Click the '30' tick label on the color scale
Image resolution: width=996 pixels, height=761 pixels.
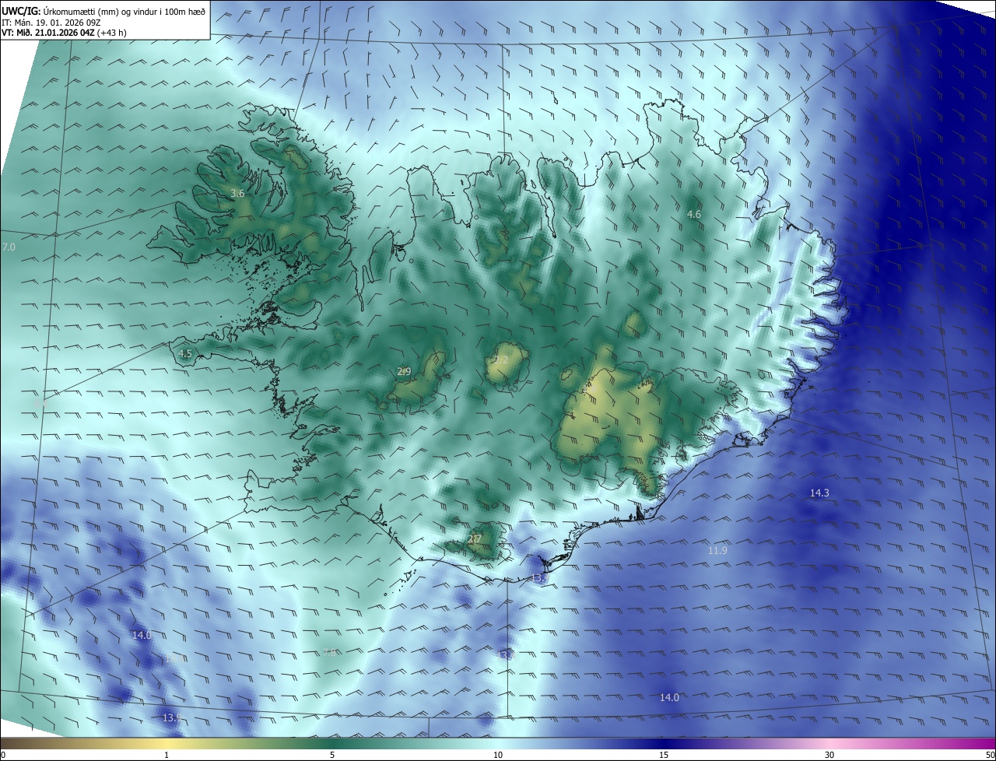829,755
